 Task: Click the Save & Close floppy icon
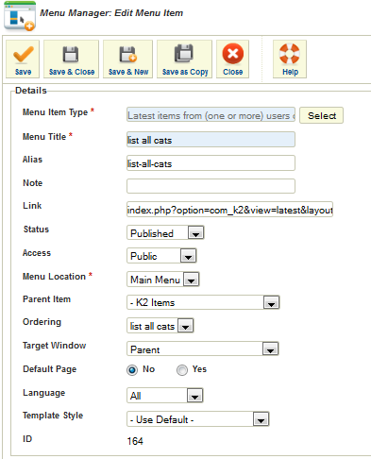(x=71, y=54)
